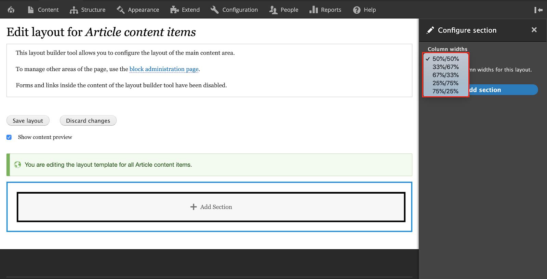Open the Structure hierarchy icon

coord(74,10)
